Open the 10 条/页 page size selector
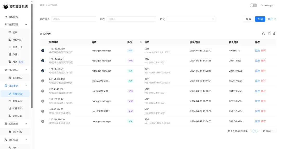The image size is (281, 149). point(269,131)
